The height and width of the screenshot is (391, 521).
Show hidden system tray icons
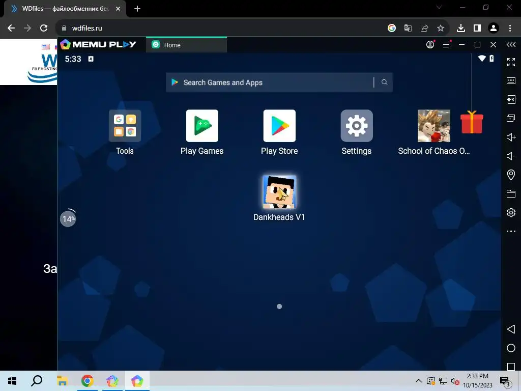click(x=419, y=381)
